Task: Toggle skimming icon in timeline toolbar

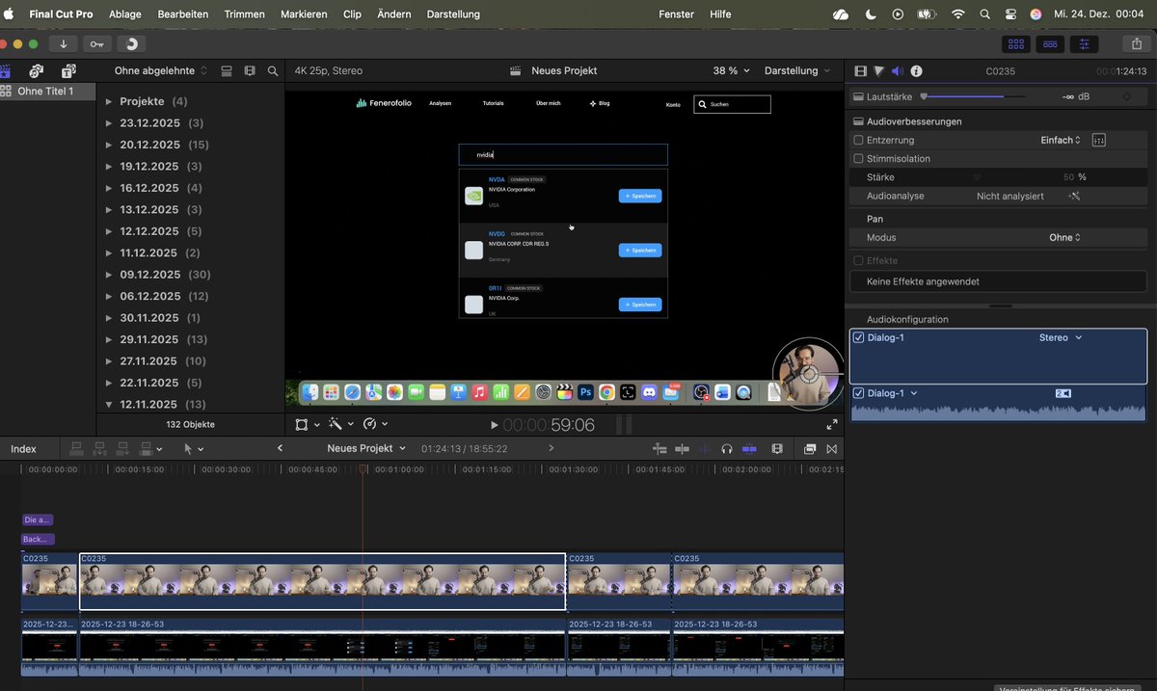Action: 683,449
